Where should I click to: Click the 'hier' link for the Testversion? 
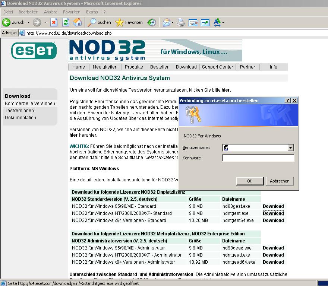(225, 90)
